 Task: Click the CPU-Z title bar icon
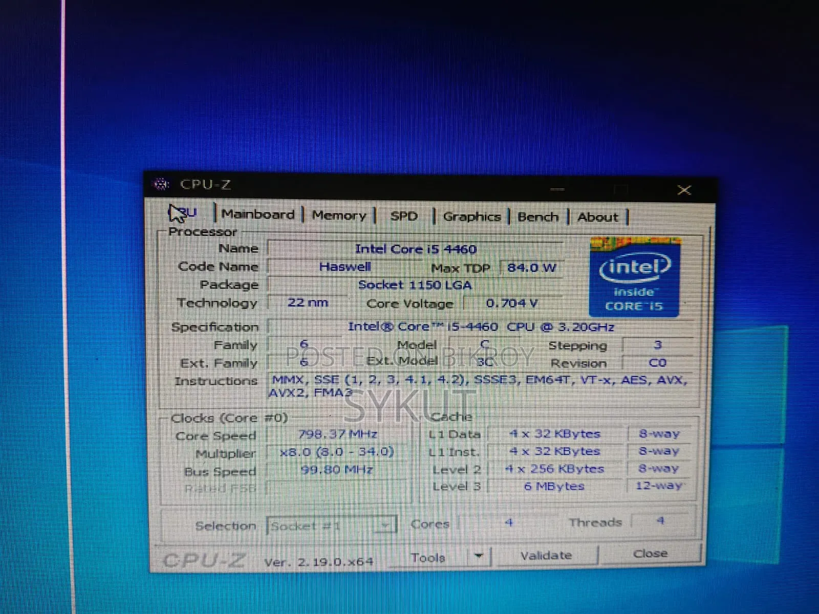(162, 184)
